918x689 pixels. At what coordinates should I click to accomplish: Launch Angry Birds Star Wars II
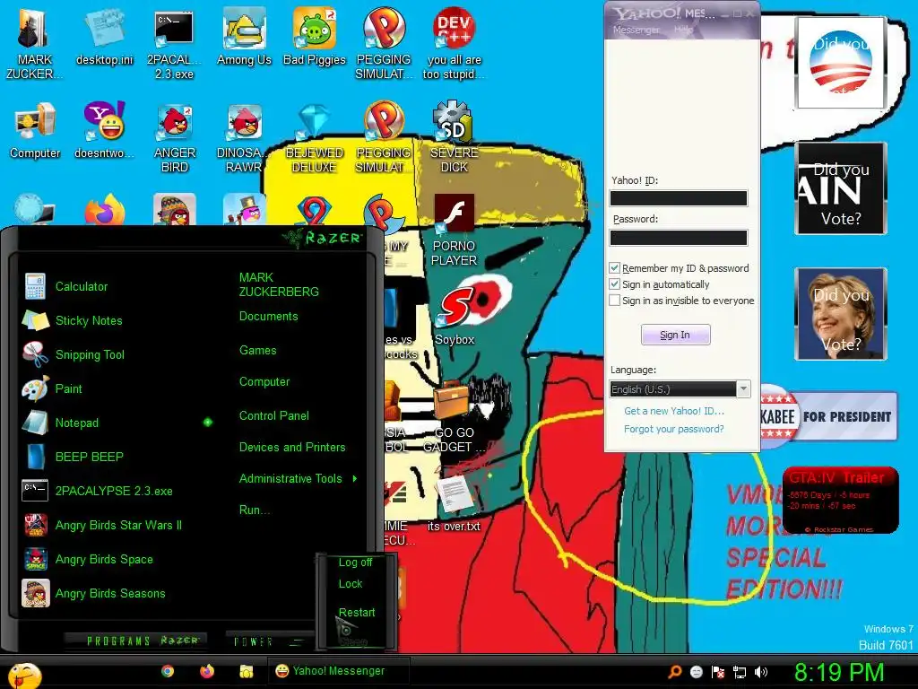pos(118,525)
